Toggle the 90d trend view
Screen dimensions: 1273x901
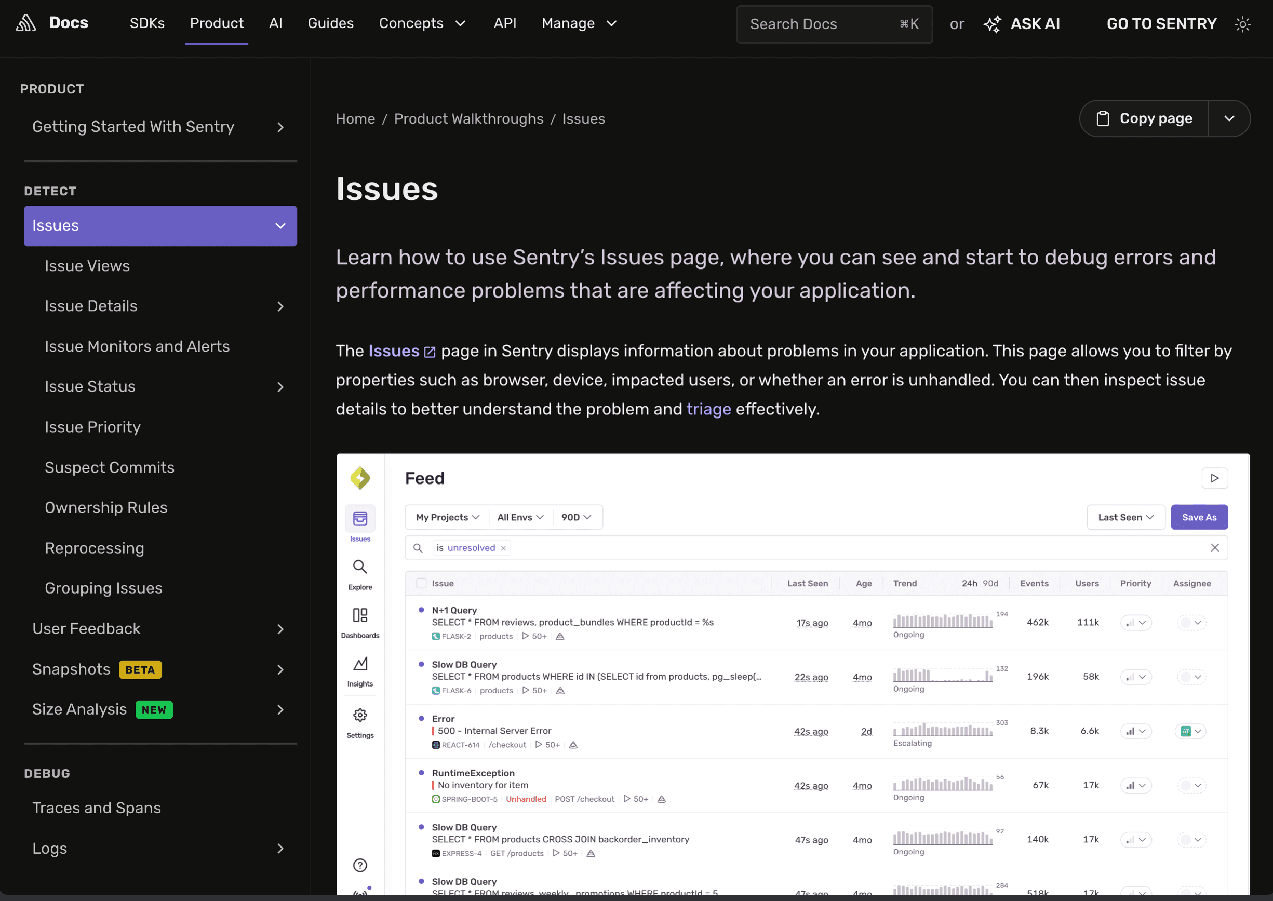point(990,584)
